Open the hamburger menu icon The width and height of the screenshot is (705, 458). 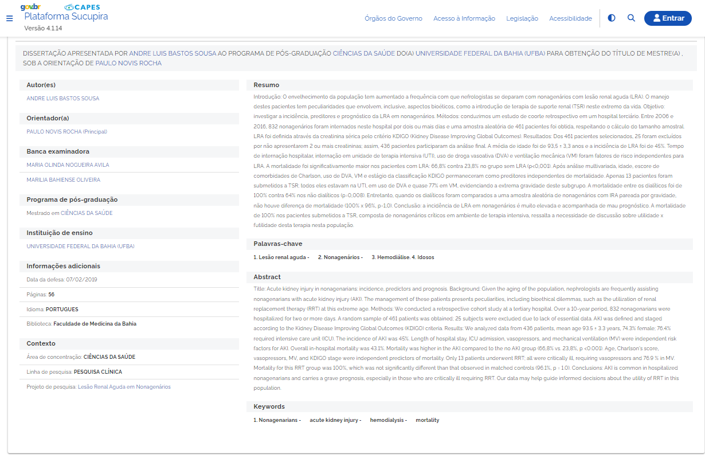point(9,18)
